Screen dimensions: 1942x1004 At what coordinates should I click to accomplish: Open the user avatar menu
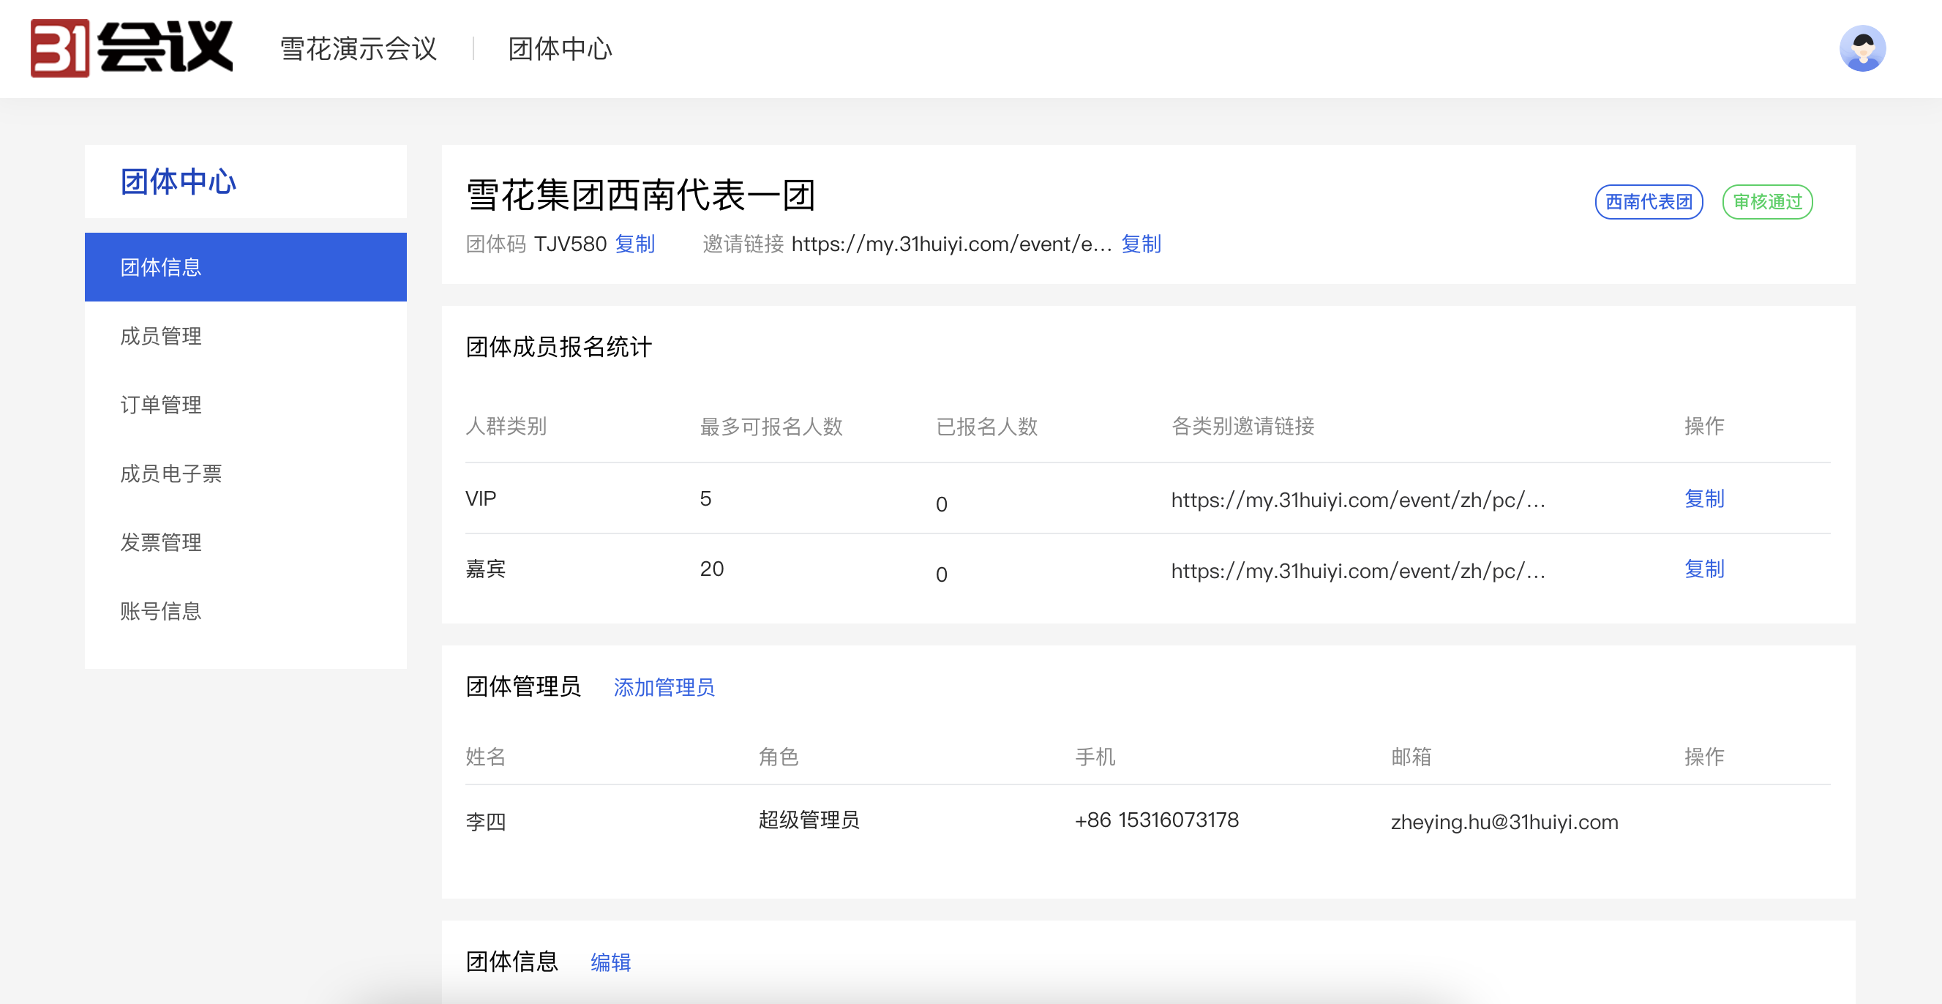1862,48
